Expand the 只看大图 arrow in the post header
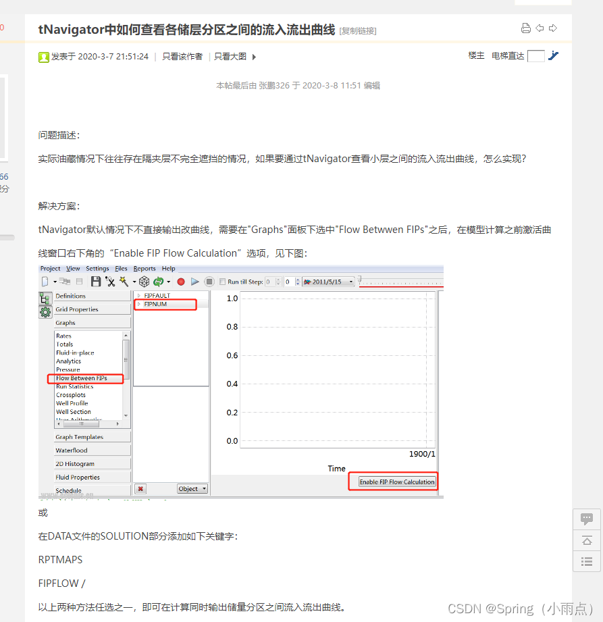The width and height of the screenshot is (603, 622). point(254,57)
